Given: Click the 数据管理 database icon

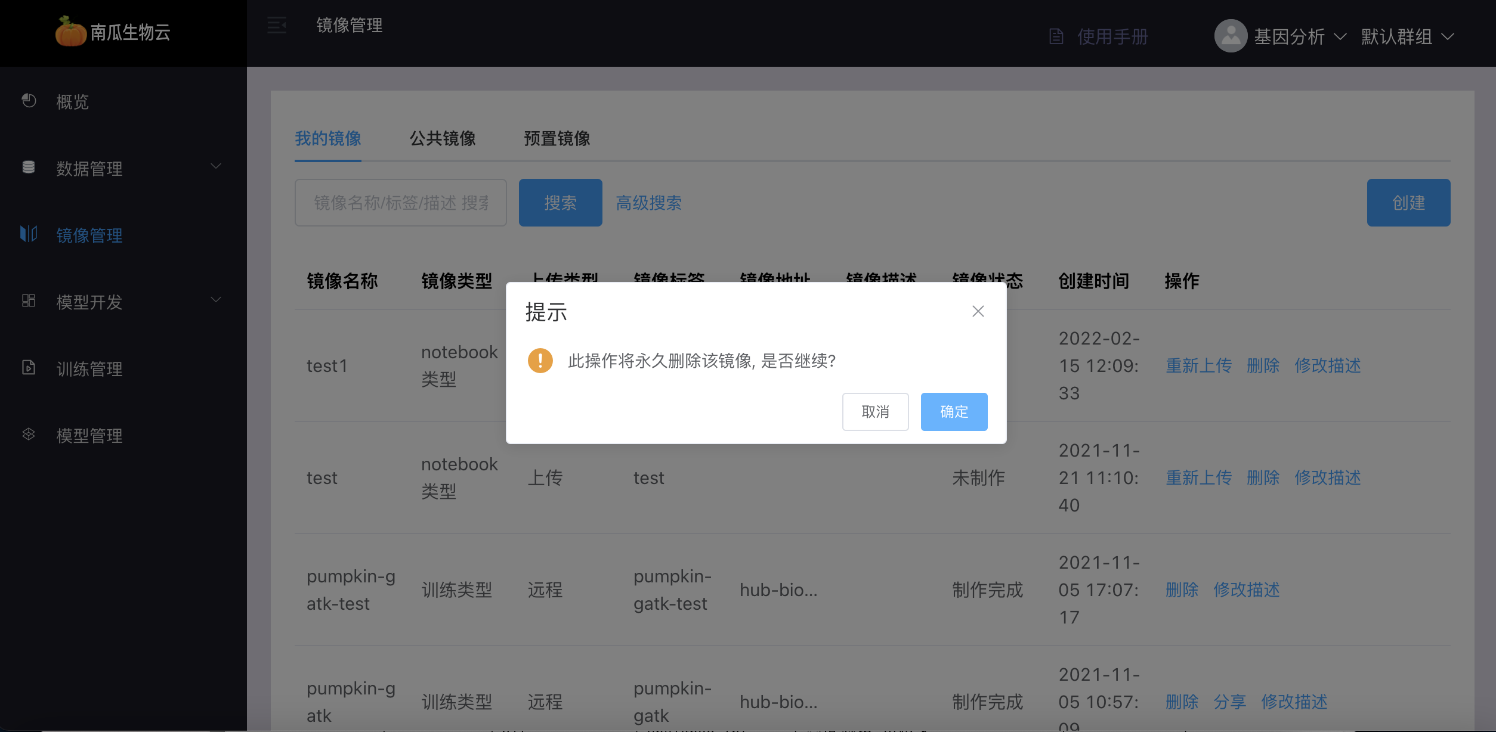Looking at the screenshot, I should click(29, 167).
